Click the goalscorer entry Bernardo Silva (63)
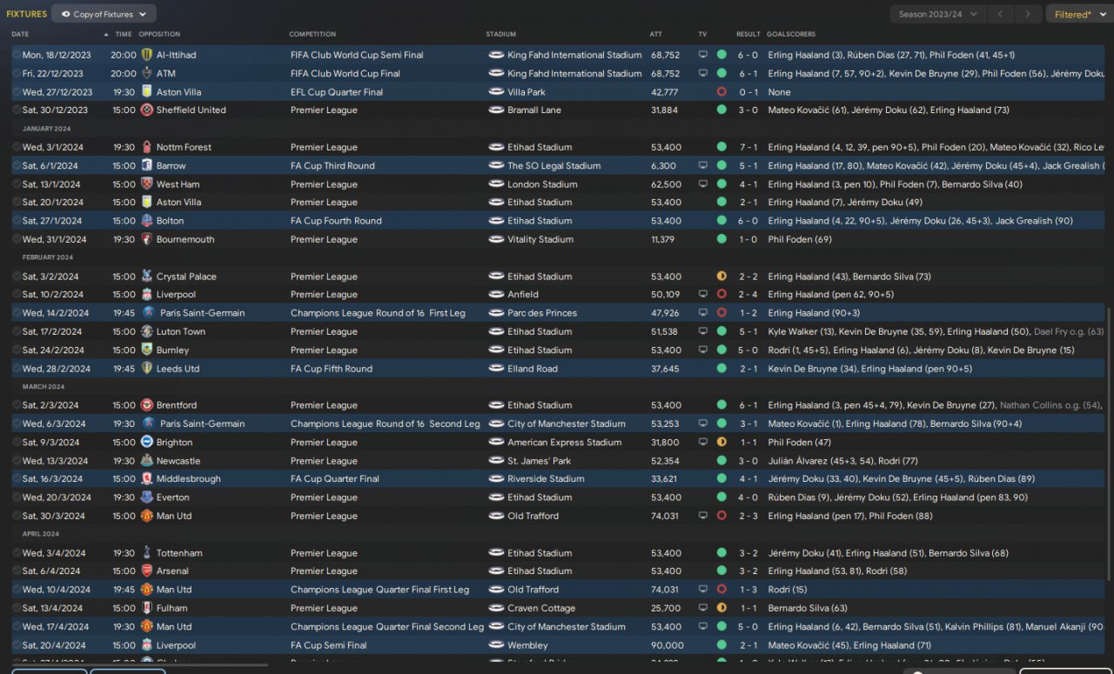The image size is (1114, 674). click(x=808, y=609)
